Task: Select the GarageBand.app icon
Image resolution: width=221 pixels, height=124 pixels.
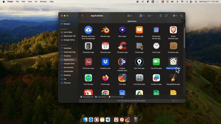Action: click(173, 78)
